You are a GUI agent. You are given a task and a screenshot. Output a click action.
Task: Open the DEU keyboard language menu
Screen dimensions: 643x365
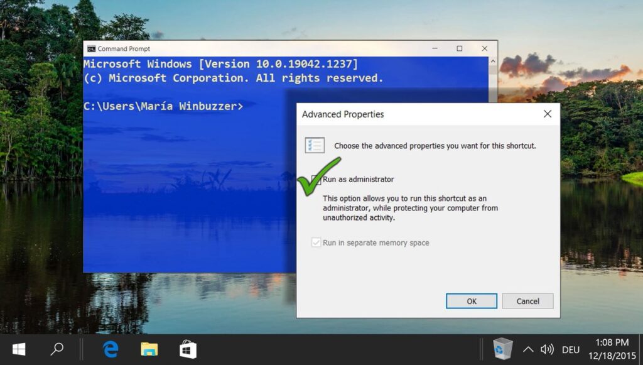tap(570, 349)
